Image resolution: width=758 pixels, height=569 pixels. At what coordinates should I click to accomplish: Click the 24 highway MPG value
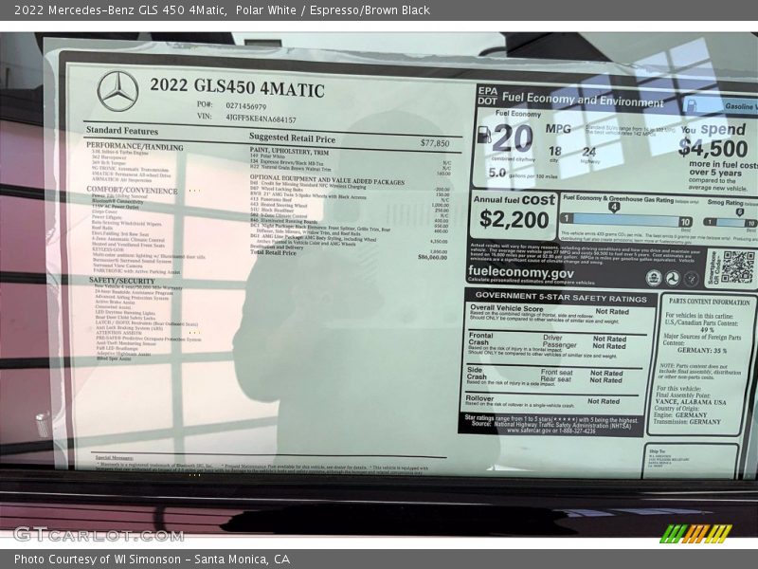click(x=588, y=152)
